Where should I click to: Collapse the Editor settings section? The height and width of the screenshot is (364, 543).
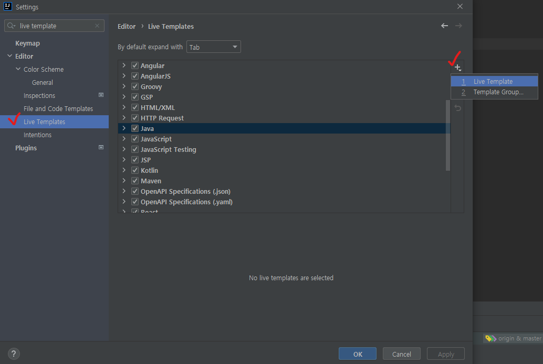pos(9,56)
